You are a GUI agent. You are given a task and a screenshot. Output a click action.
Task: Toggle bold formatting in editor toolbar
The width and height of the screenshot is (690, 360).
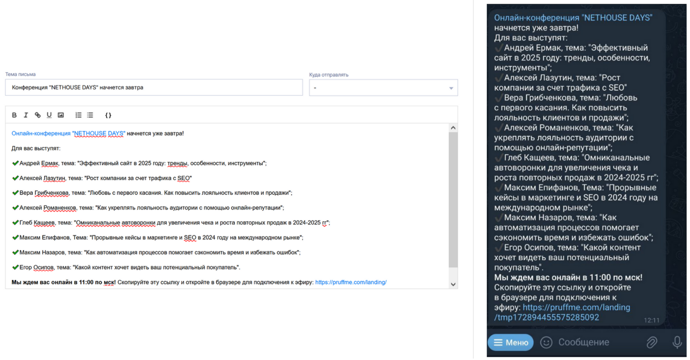pos(14,115)
